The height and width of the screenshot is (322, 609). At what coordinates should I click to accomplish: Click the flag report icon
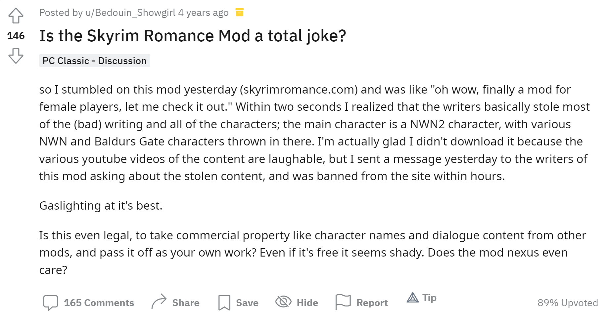[343, 302]
